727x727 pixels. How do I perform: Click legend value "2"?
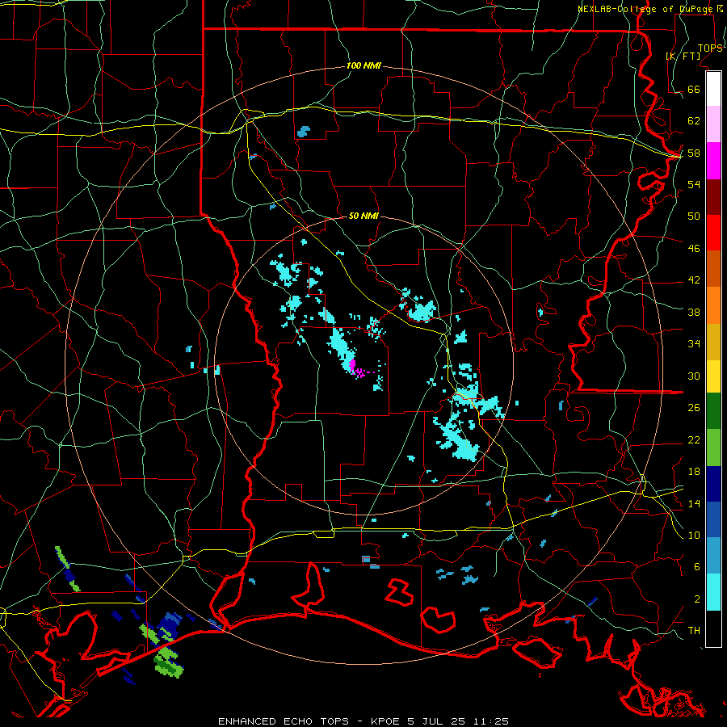coord(697,599)
